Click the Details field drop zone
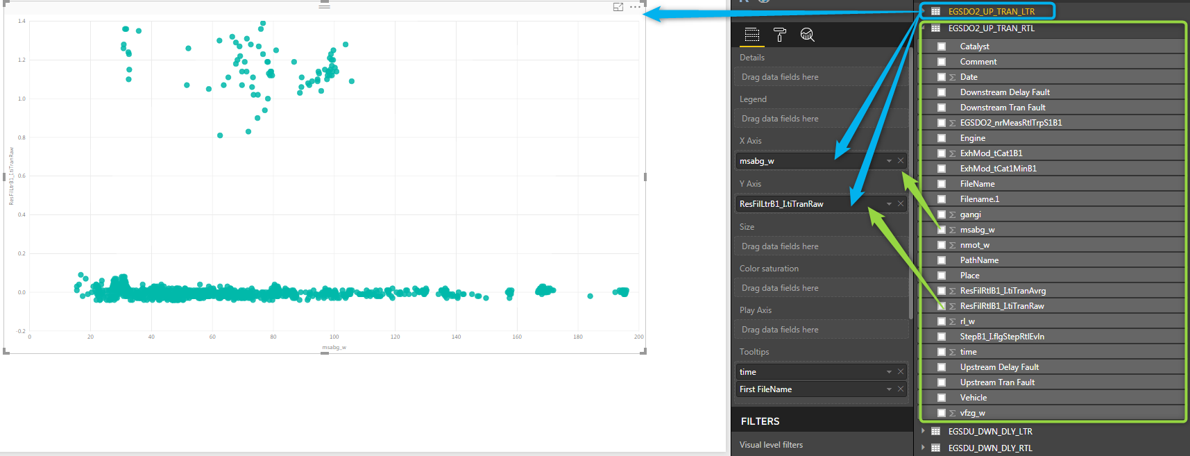 822,77
